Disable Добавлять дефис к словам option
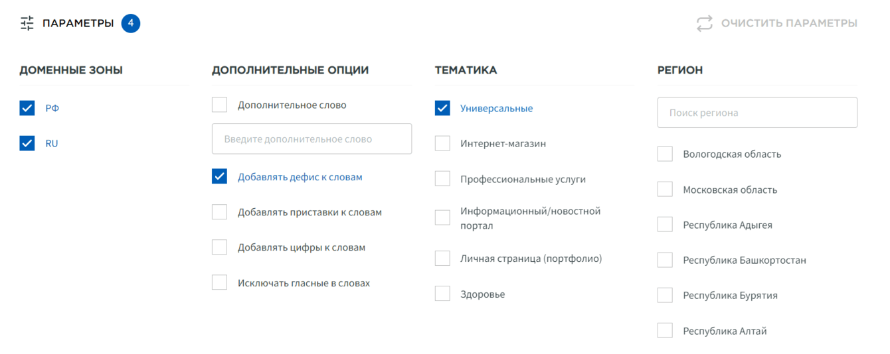The image size is (890, 354). point(220,176)
